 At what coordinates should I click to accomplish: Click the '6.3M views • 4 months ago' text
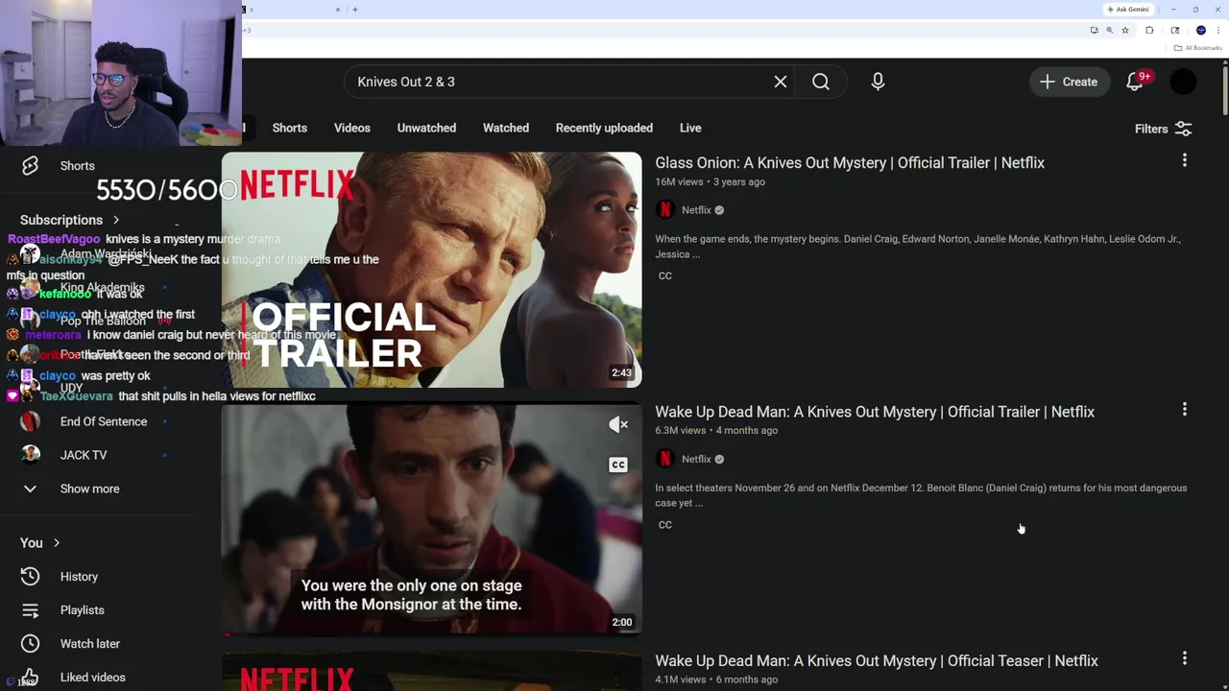click(716, 430)
